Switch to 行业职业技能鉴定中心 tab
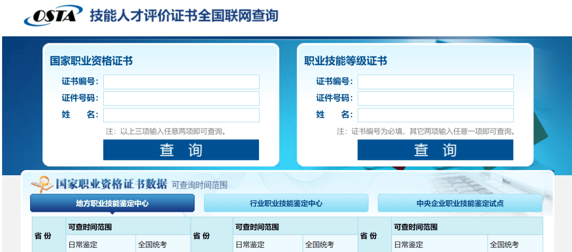The height and width of the screenshot is (252, 572). tap(286, 203)
